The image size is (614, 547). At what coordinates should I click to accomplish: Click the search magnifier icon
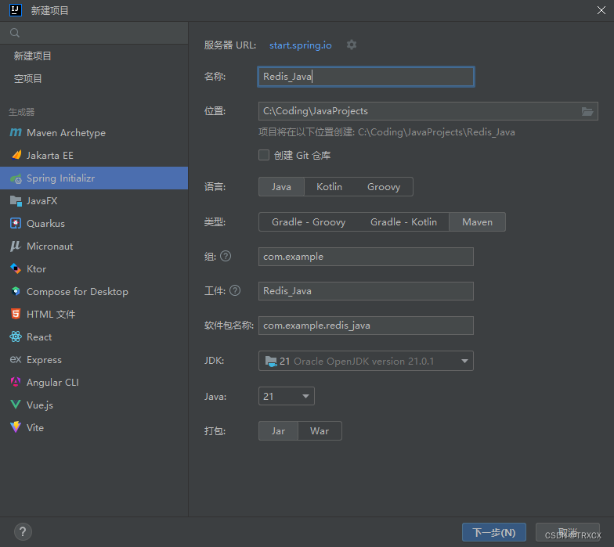coord(15,33)
